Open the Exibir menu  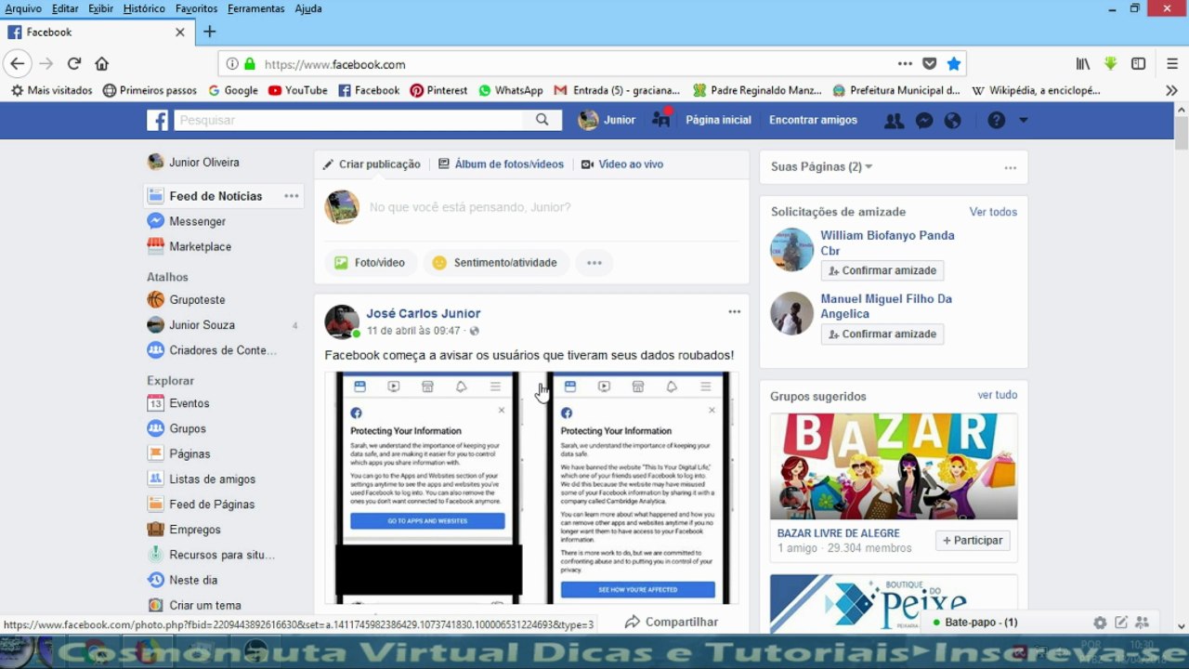coord(100,8)
